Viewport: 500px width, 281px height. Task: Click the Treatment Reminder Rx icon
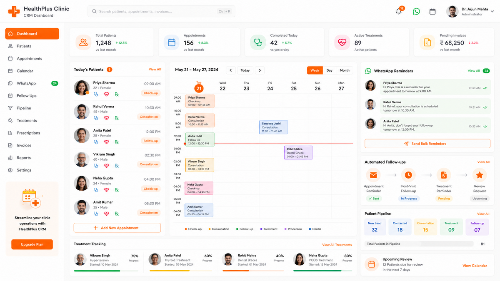[444, 175]
